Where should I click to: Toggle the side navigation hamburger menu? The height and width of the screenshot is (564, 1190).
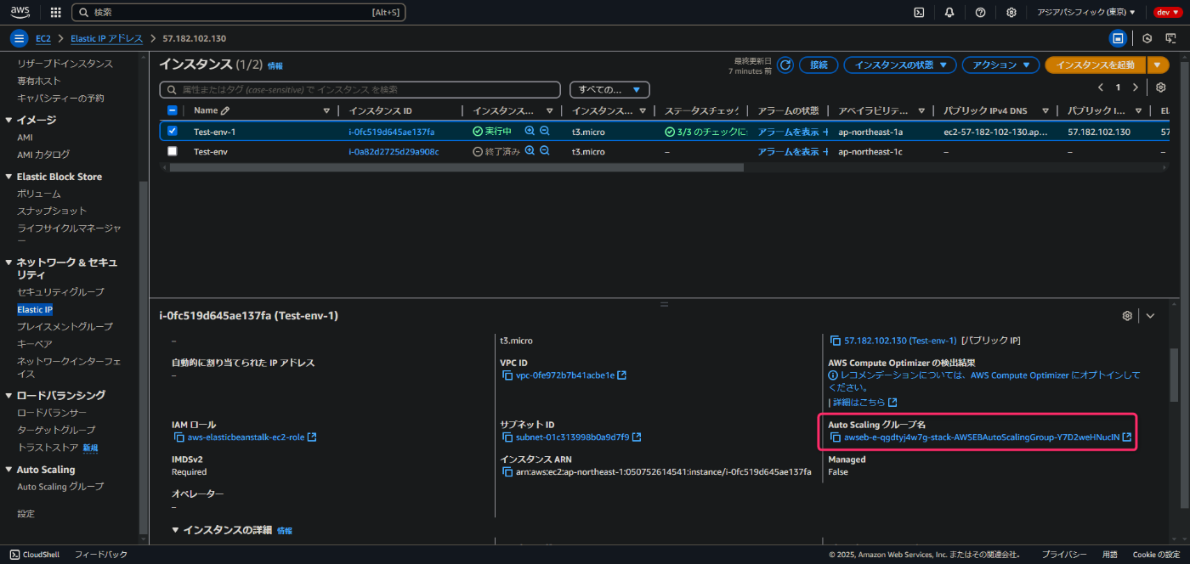click(19, 39)
